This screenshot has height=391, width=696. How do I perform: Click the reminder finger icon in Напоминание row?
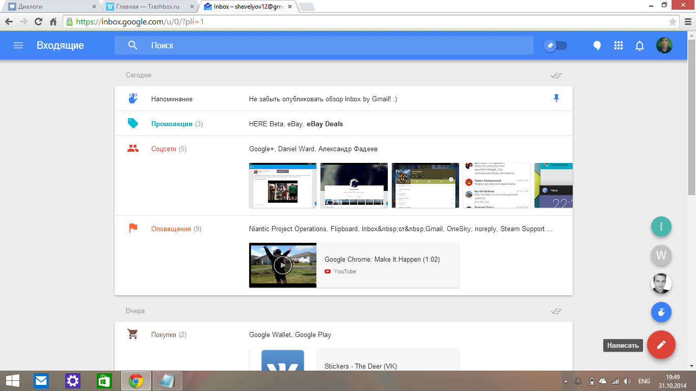pos(133,98)
